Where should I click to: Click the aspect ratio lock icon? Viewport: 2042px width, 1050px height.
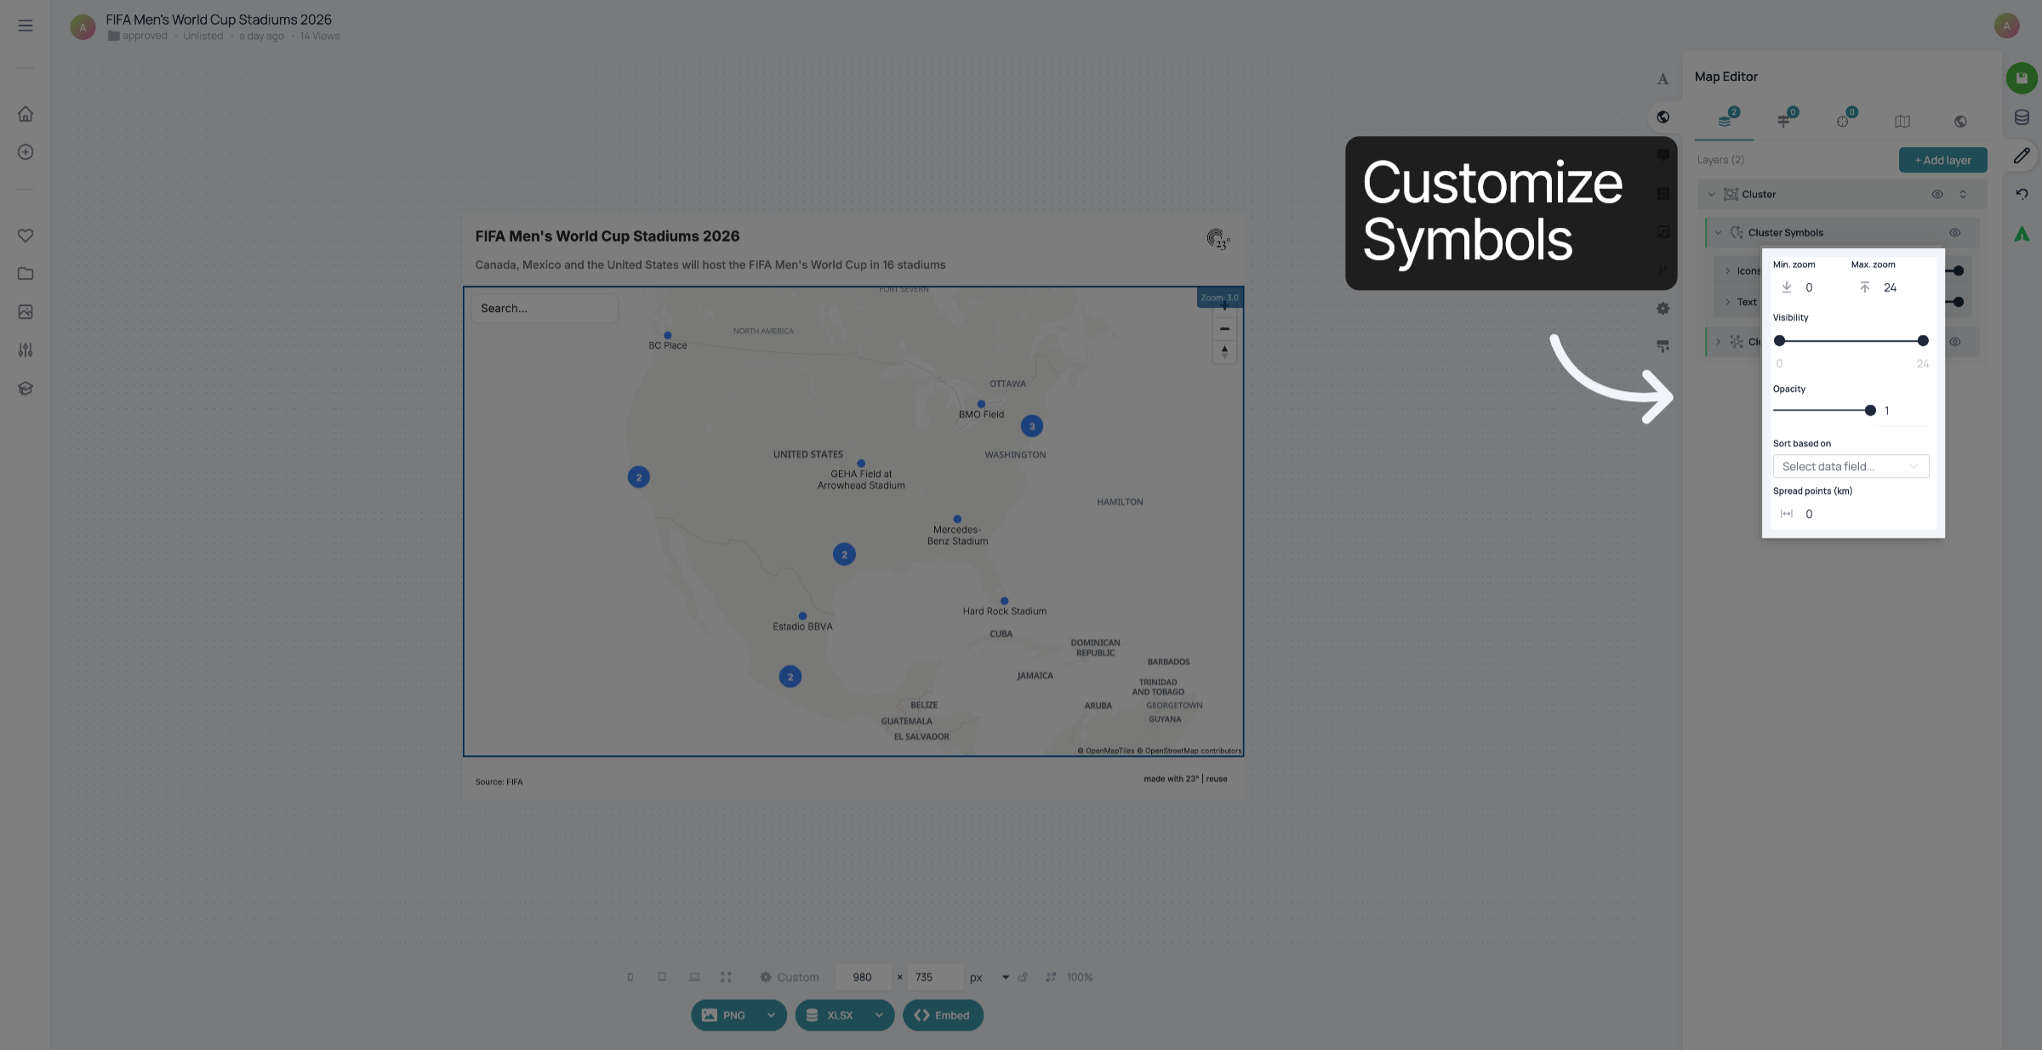coord(1023,978)
